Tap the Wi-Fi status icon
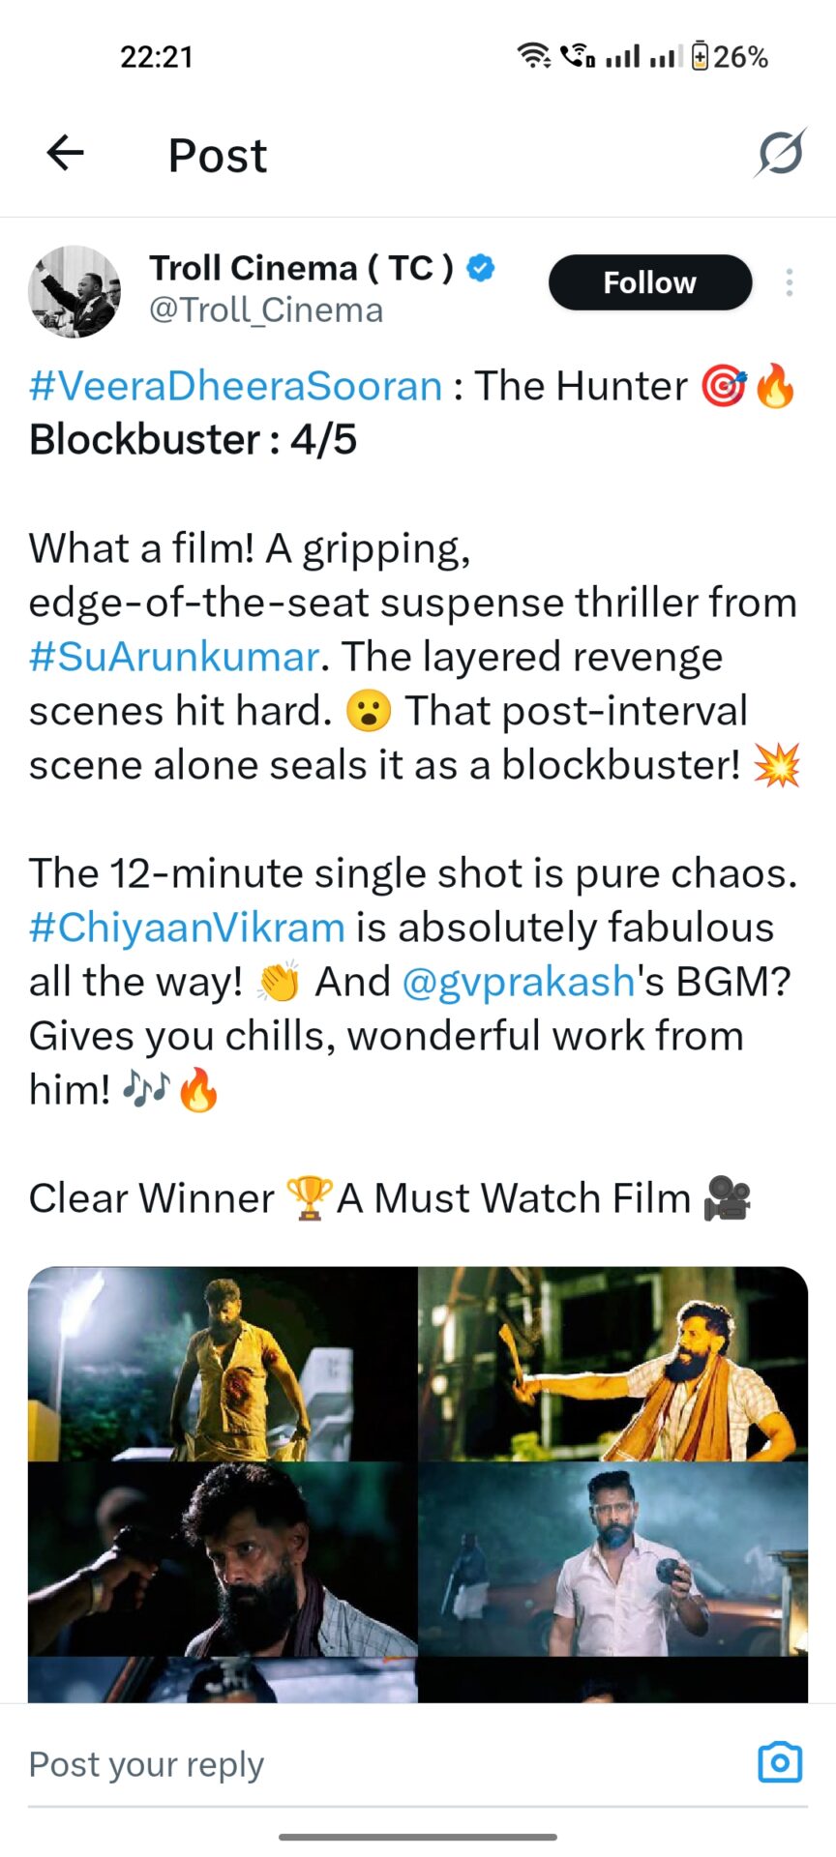 (x=534, y=56)
